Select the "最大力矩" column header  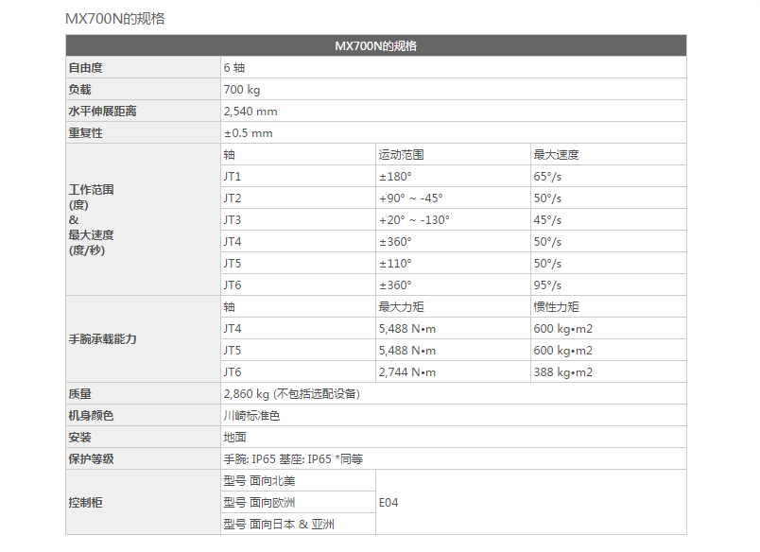tap(402, 307)
